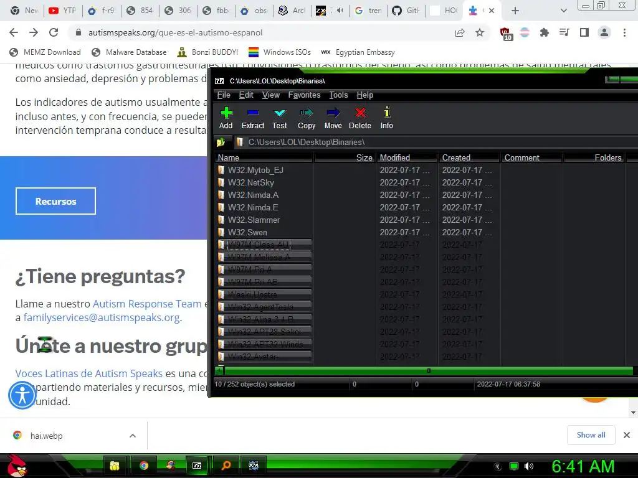Open the Egyptian Embassy bookmark
Screen dimensions: 638x478
[358, 52]
